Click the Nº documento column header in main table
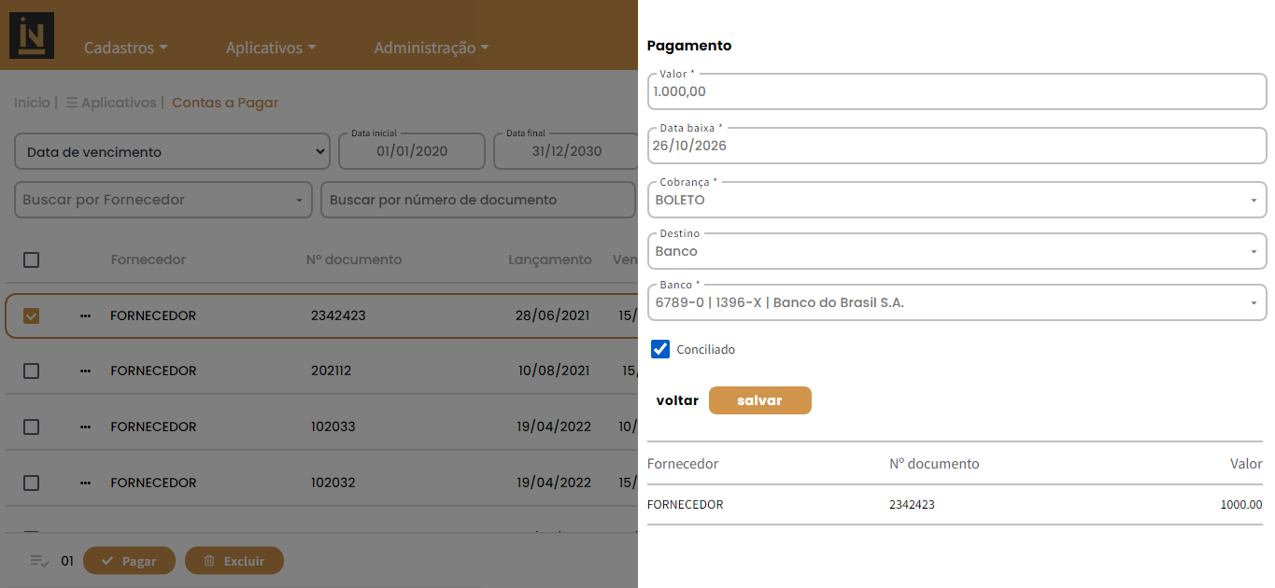 354,259
